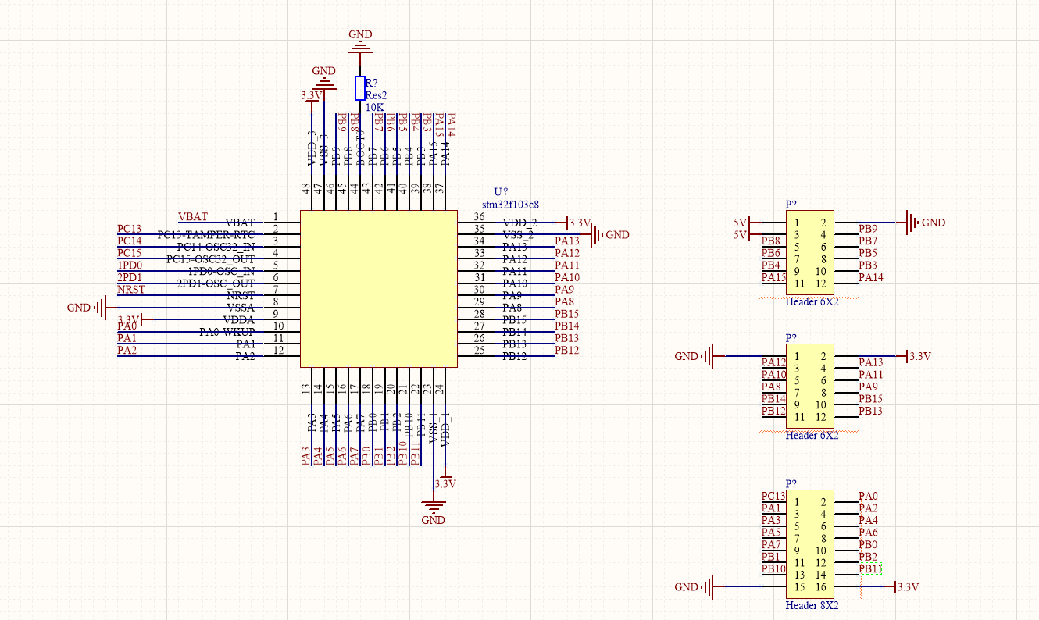Click the PA0-WKUP pin name

[x=227, y=332]
